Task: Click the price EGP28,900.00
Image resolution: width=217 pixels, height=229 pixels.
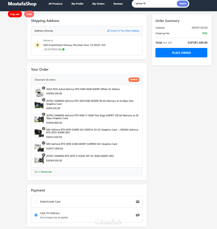Action: [x=54, y=123]
